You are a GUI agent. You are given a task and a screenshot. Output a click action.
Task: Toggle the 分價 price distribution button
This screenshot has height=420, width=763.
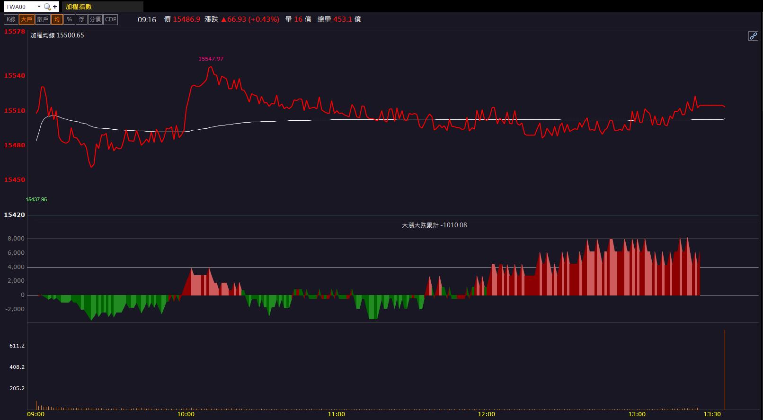click(x=95, y=19)
